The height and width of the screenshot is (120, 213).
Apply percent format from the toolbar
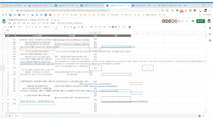pos(30,27)
